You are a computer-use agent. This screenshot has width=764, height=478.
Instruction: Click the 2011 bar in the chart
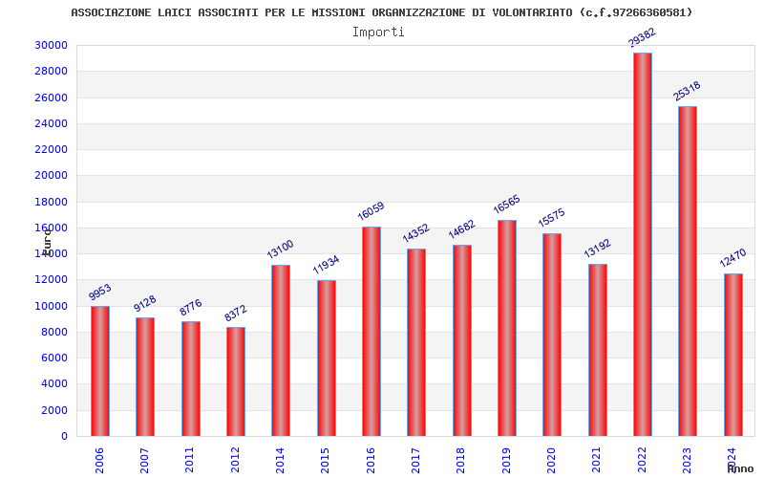pyautogui.click(x=190, y=379)
